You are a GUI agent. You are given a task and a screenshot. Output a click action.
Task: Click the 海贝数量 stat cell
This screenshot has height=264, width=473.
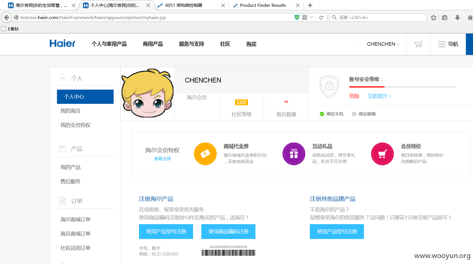point(286,107)
